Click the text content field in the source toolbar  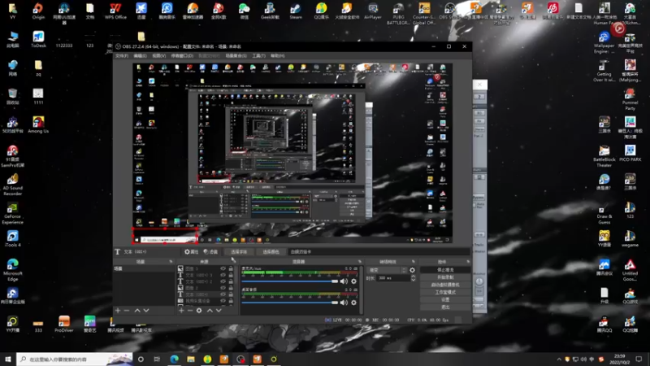(379, 252)
